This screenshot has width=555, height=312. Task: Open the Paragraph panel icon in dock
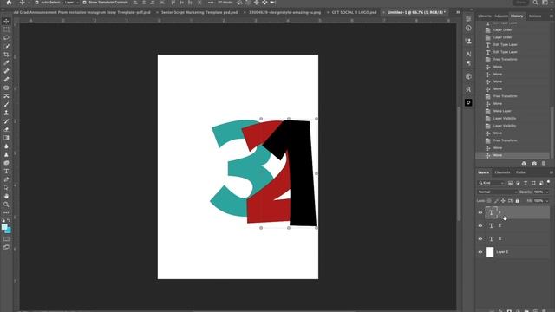coord(468,63)
